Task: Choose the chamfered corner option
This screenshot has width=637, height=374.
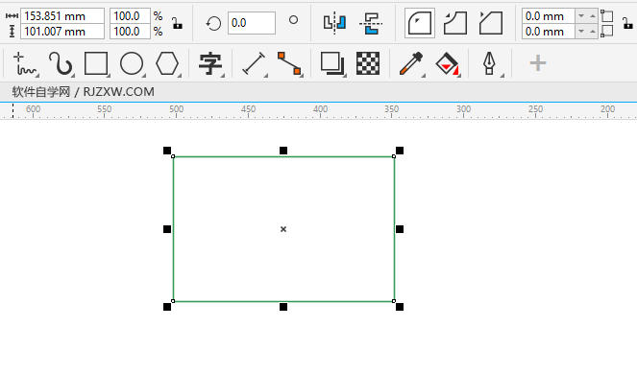Action: pyautogui.click(x=491, y=23)
